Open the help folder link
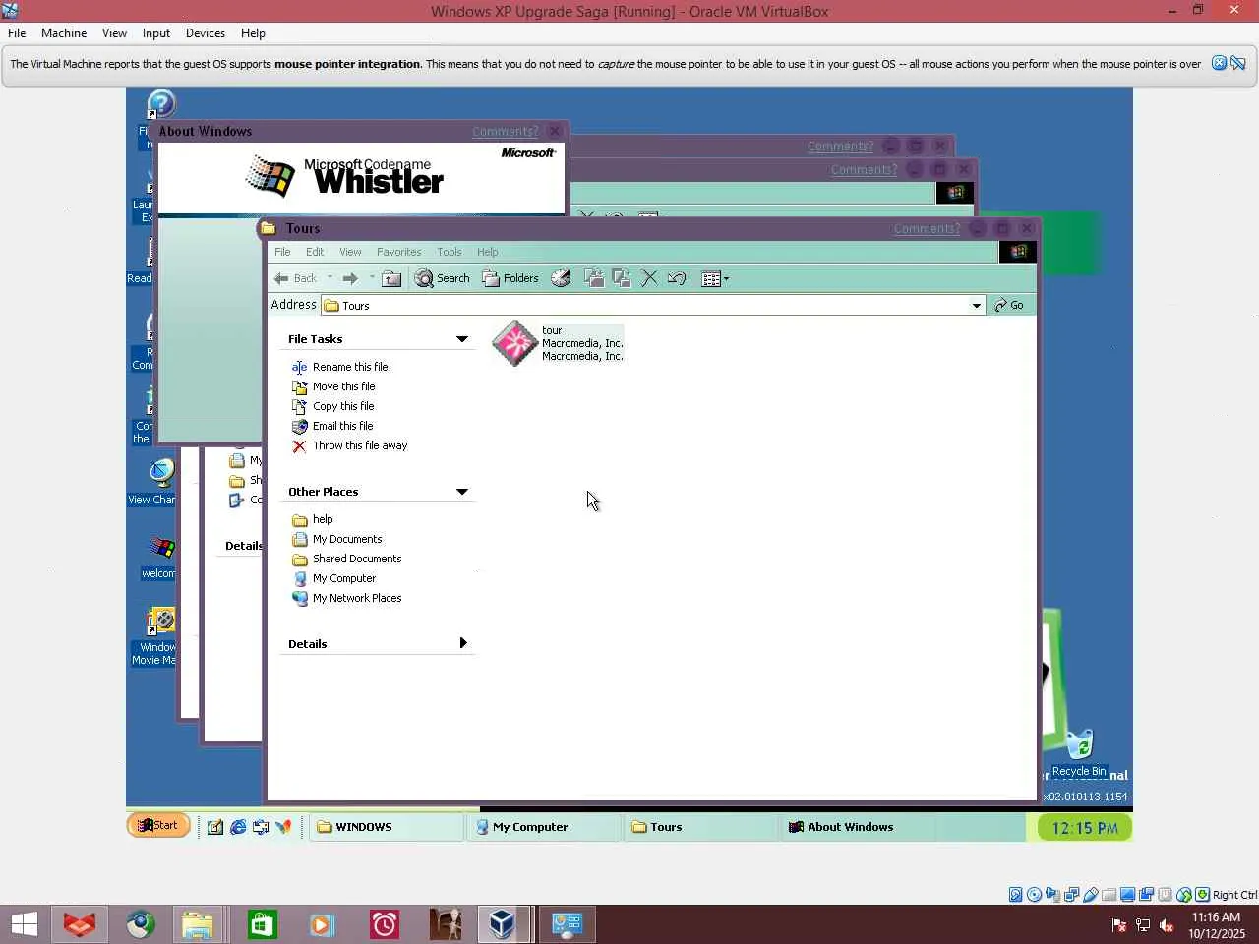The image size is (1259, 944). (x=323, y=519)
